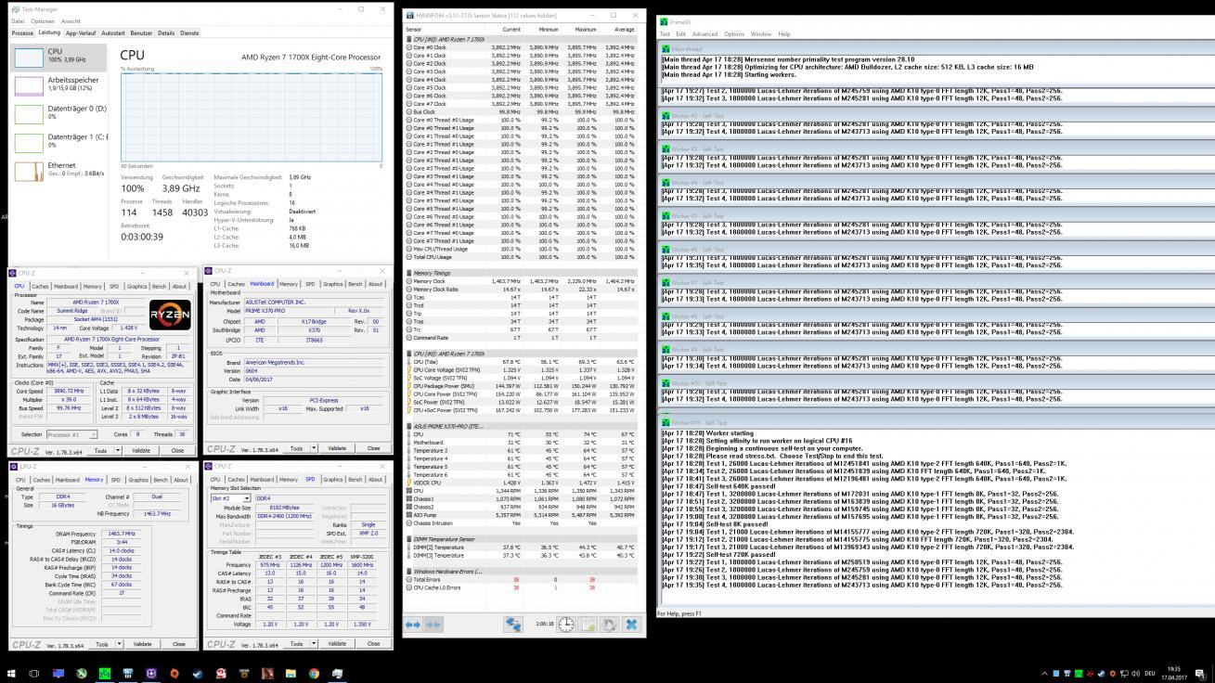The height and width of the screenshot is (683, 1215).
Task: Click the Main thread window icon in Prime95
Action: pyautogui.click(x=666, y=49)
